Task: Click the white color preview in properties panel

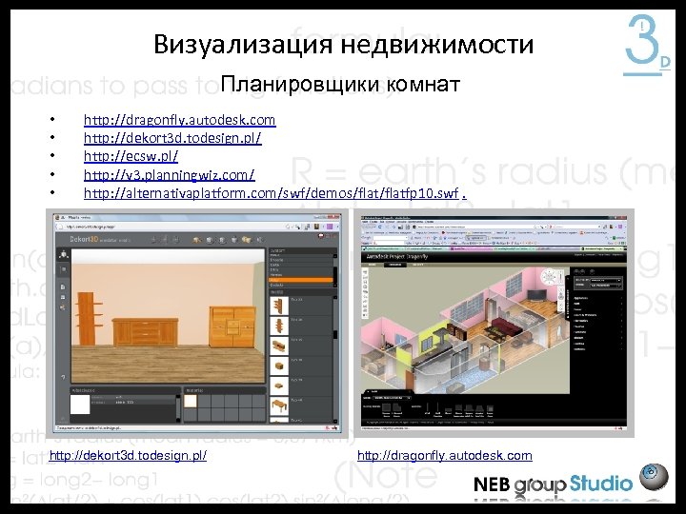Action: tap(80, 405)
